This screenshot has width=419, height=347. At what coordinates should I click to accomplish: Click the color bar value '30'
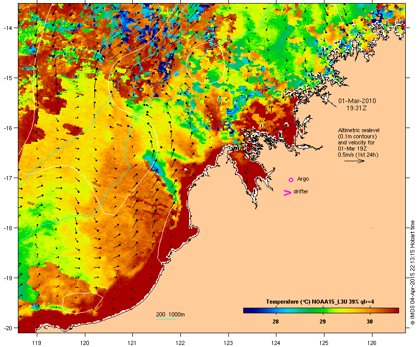point(369,321)
